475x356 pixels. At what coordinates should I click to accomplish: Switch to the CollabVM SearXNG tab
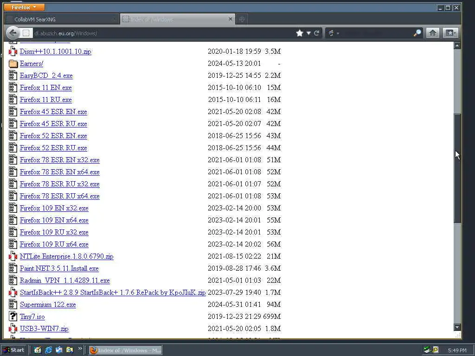62,19
